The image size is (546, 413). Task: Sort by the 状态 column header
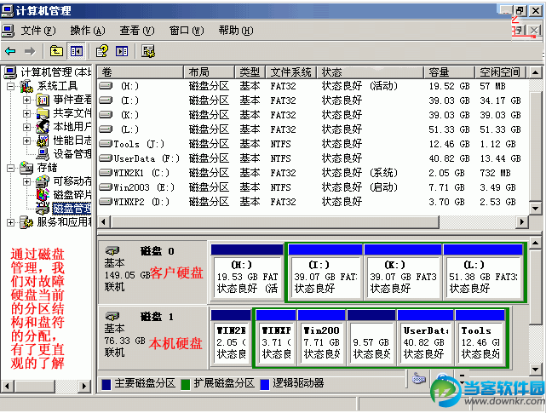tap(371, 72)
